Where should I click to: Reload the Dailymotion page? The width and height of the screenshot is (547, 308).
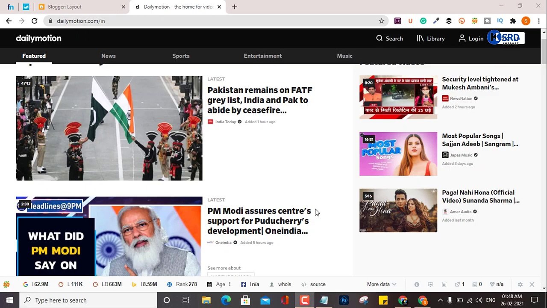coord(35,21)
